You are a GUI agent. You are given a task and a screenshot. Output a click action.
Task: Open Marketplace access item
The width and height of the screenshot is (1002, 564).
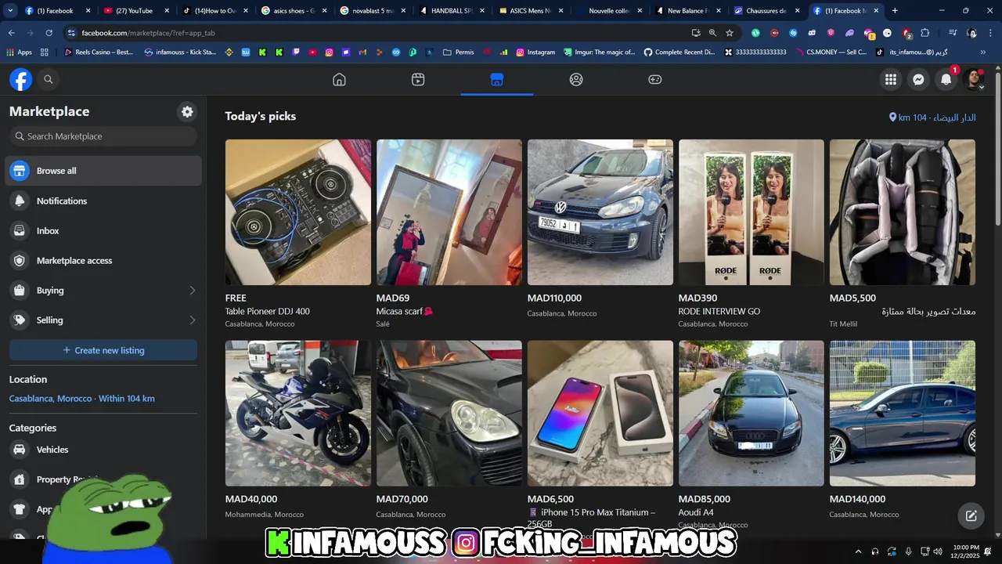tap(103, 260)
